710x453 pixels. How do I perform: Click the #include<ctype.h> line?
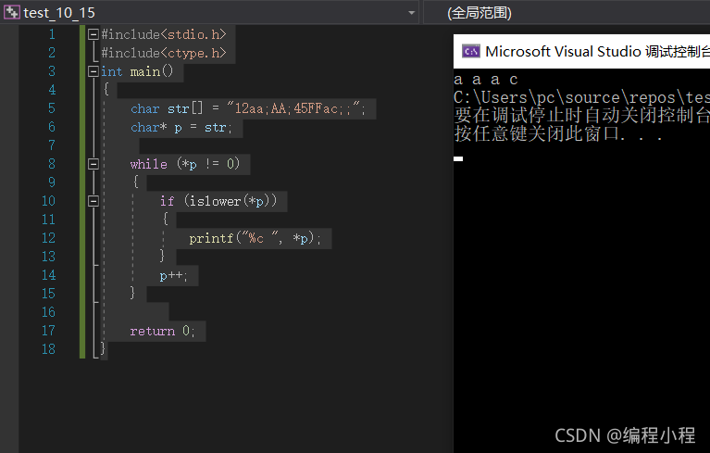tap(164, 53)
